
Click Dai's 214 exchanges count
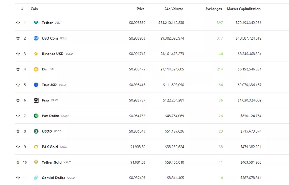click(220, 69)
